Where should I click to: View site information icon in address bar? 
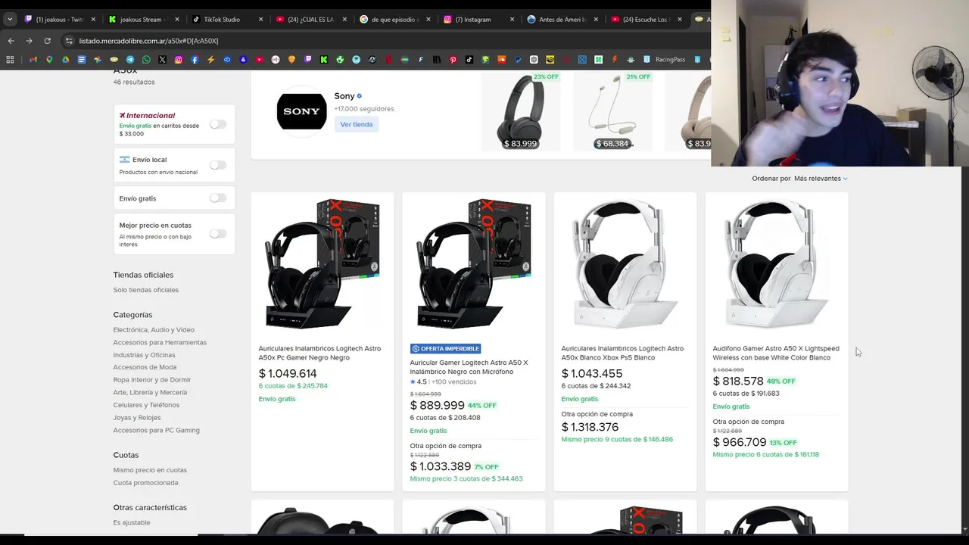pos(69,41)
